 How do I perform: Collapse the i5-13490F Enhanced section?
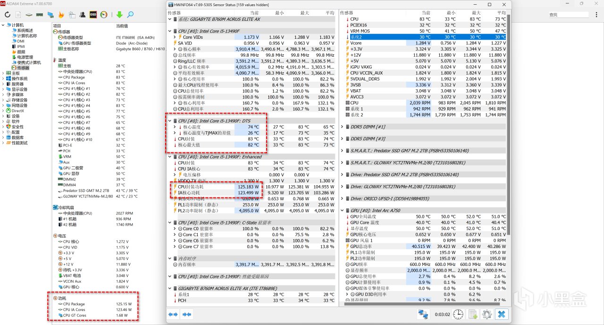tap(170, 157)
